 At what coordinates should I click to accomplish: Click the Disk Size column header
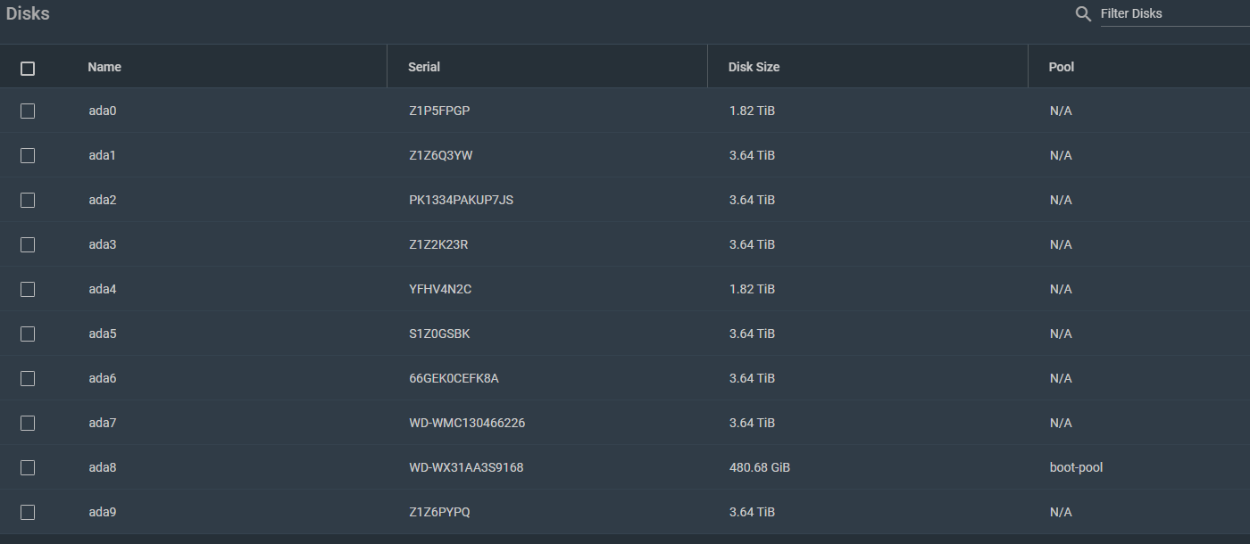[x=754, y=67]
